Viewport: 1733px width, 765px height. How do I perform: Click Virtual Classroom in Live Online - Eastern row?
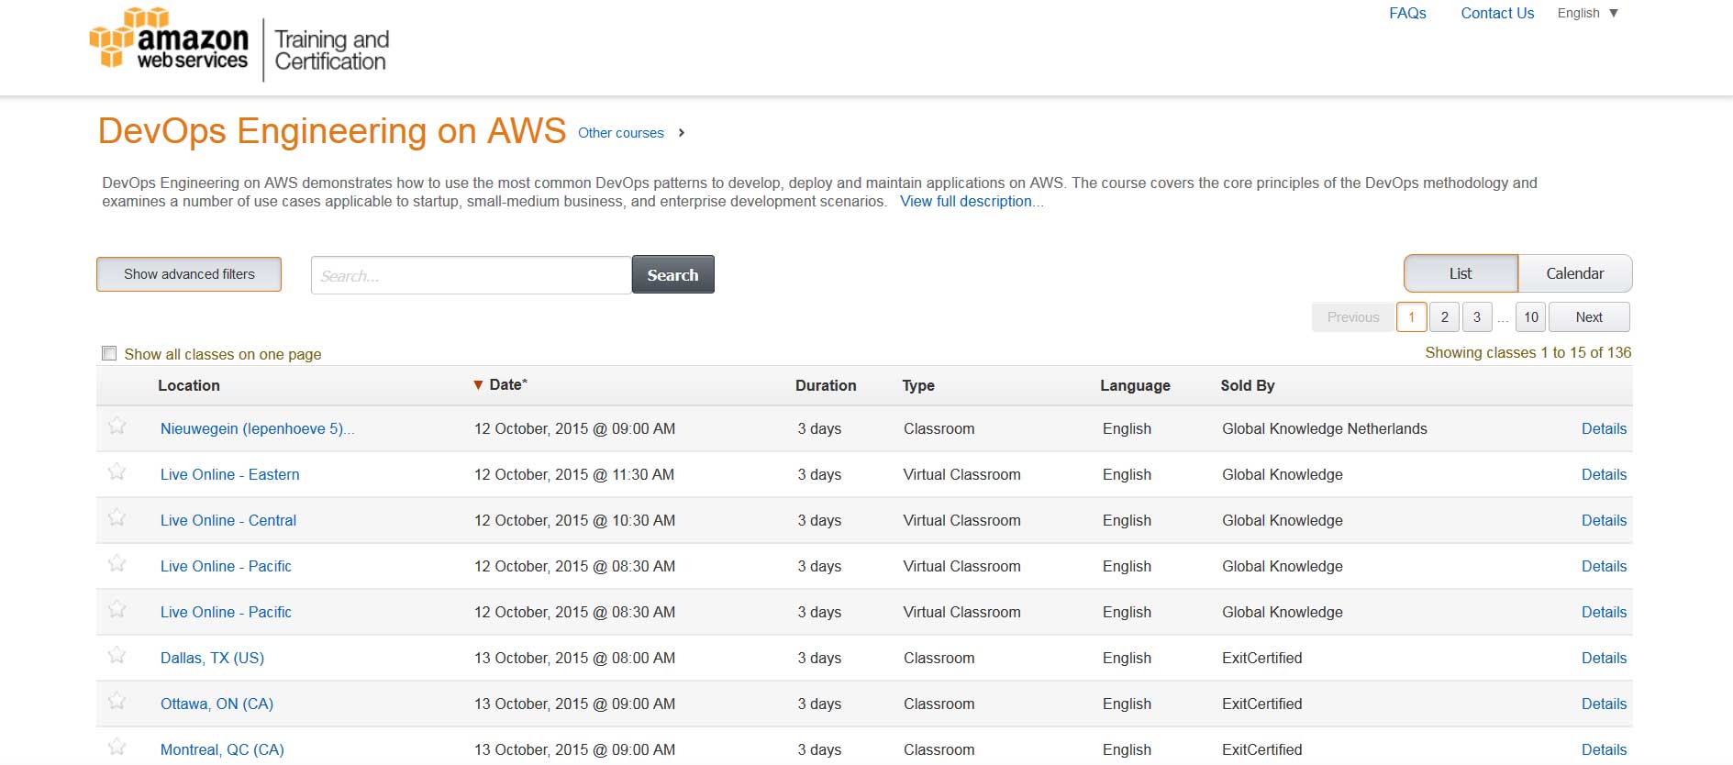(961, 474)
